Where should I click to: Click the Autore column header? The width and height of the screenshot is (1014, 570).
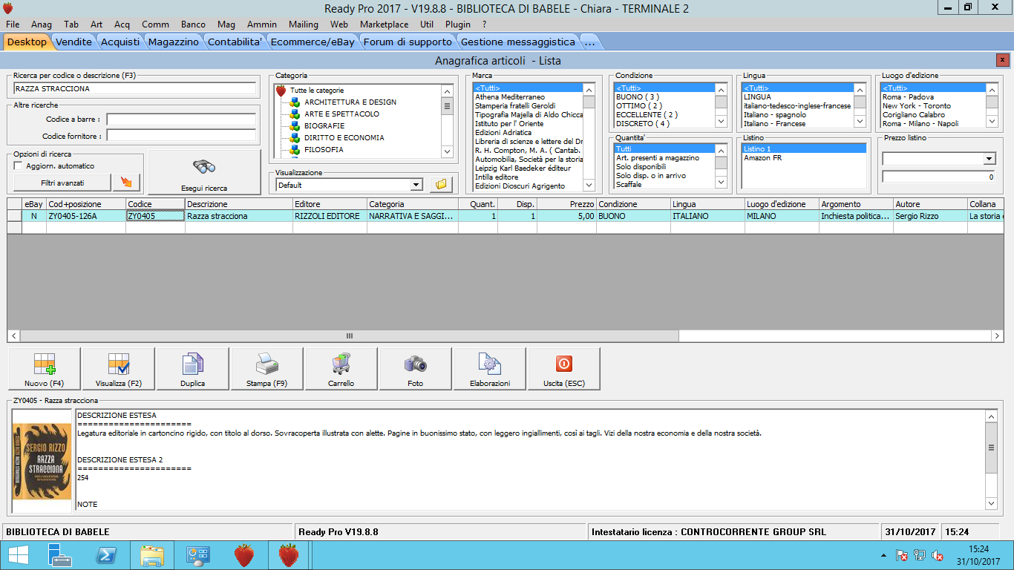tap(930, 204)
